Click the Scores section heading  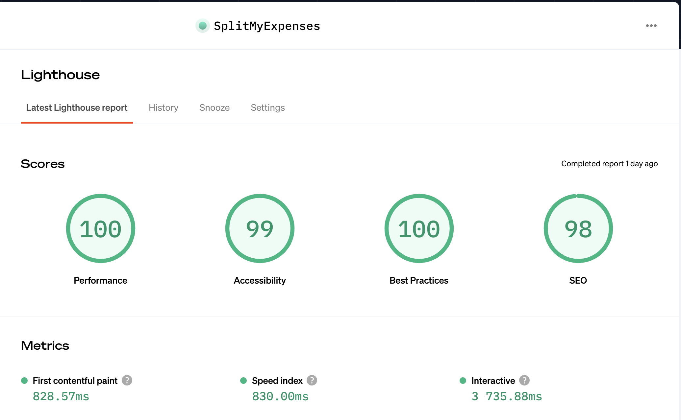(x=43, y=164)
